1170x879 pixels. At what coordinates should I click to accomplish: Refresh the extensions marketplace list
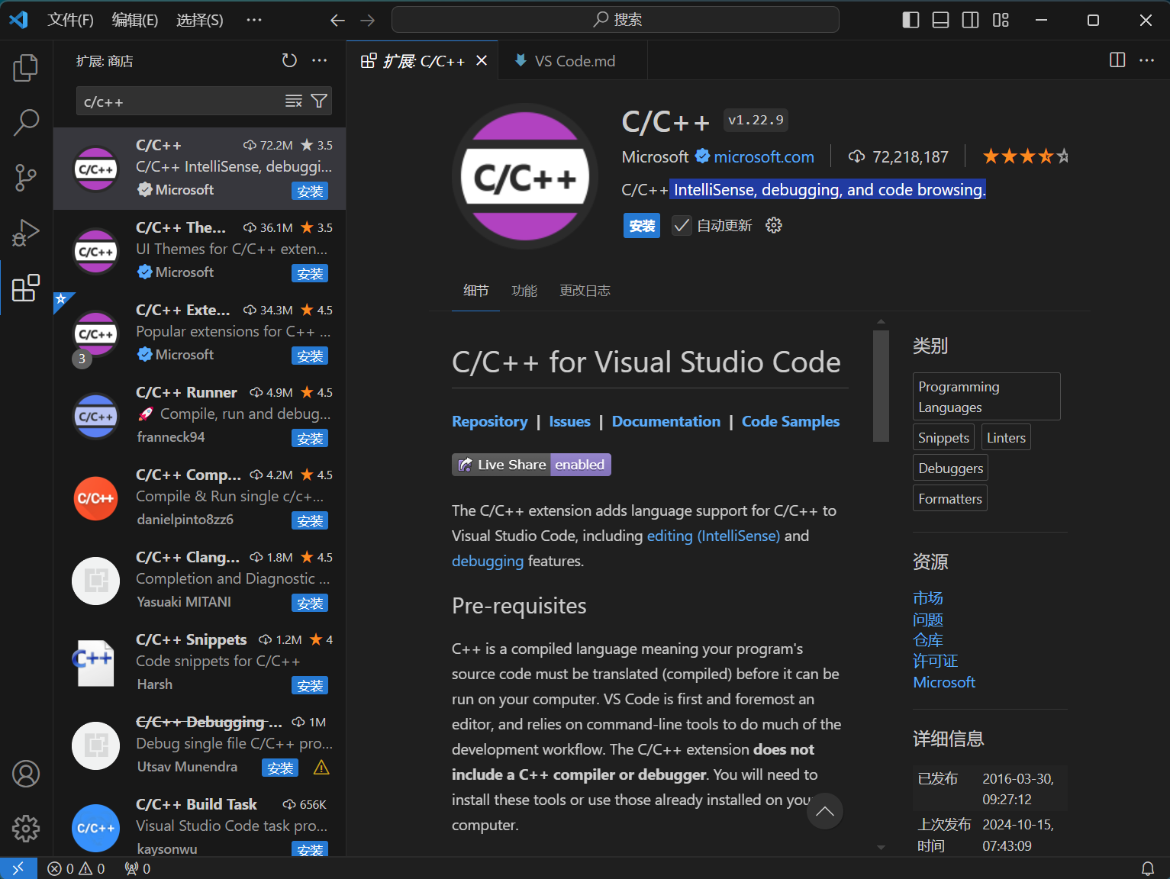coord(289,60)
